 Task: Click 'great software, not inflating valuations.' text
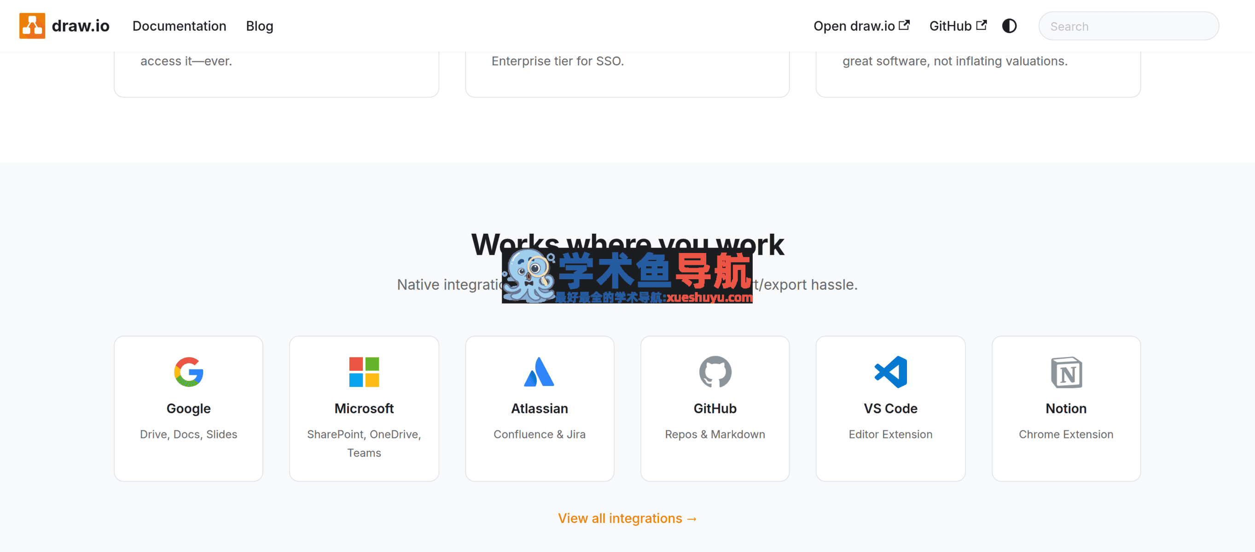coord(955,61)
